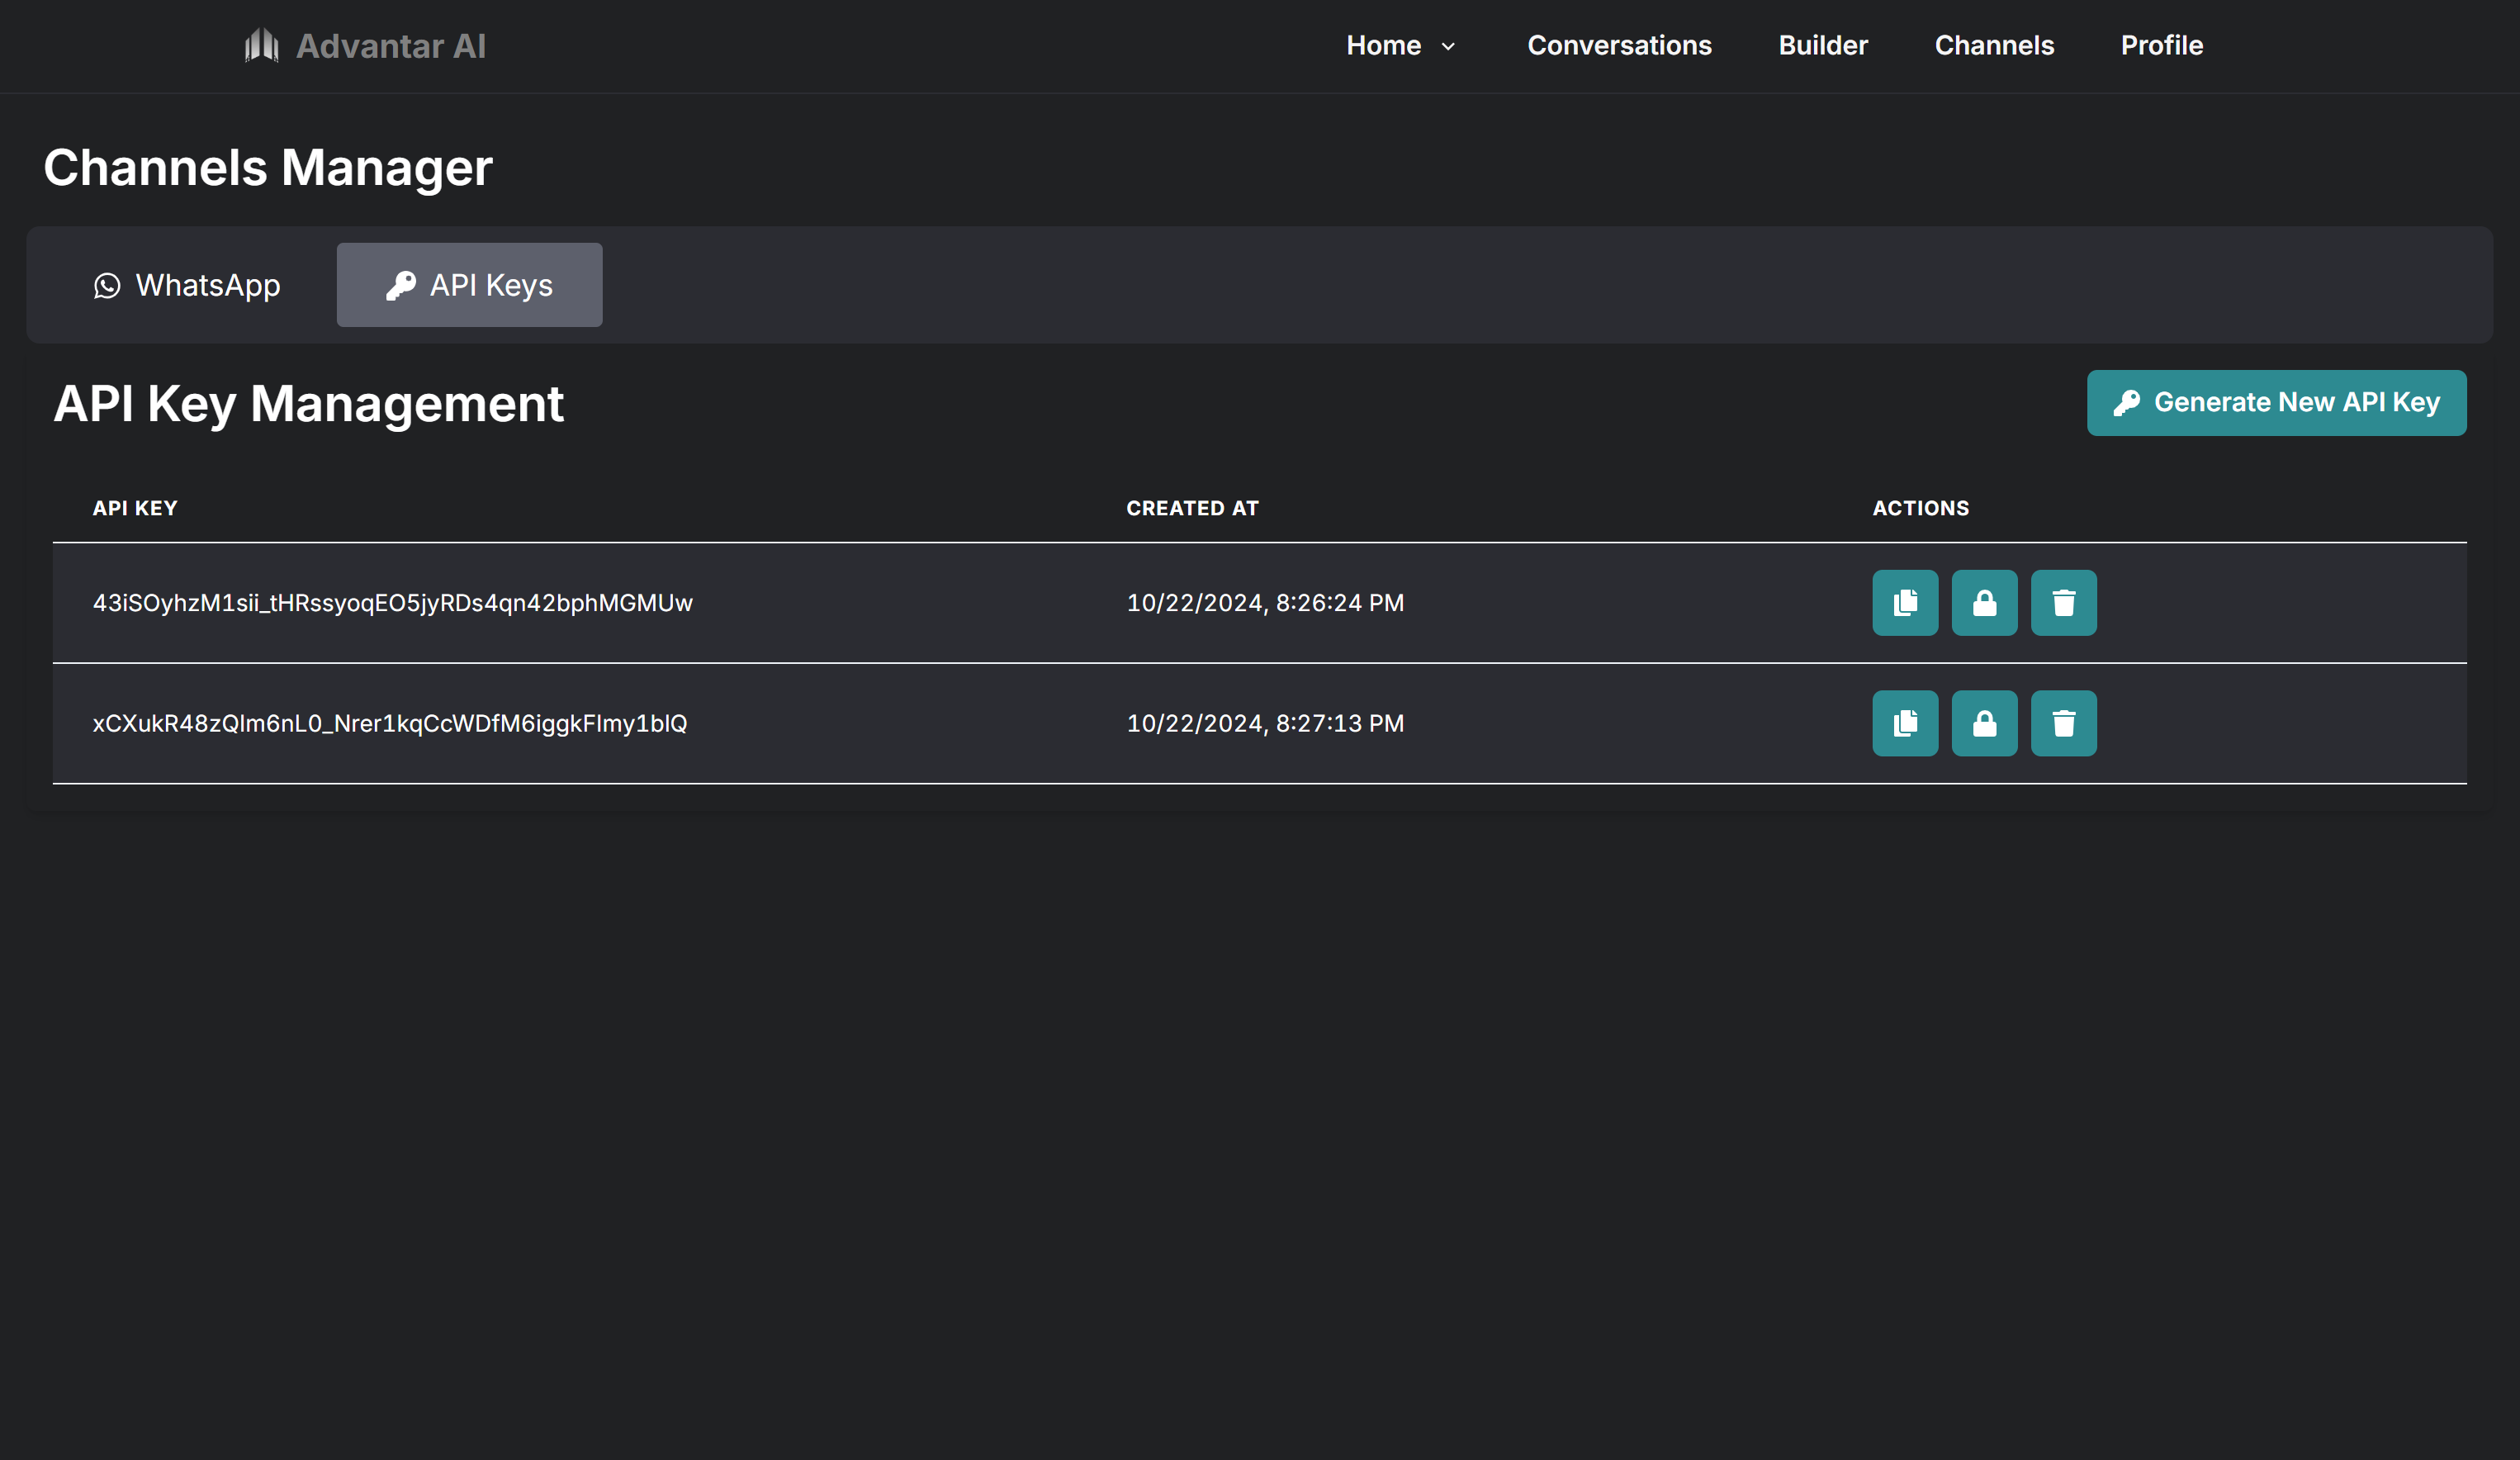
Task: Copy the second API key starting xCXukR48
Action: (1905, 723)
